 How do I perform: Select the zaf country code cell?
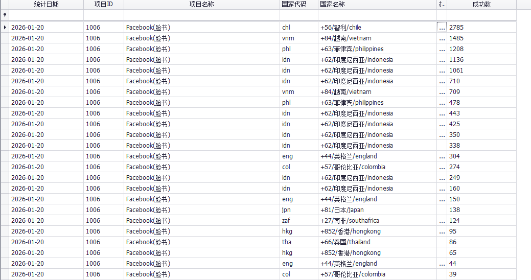tap(298, 220)
